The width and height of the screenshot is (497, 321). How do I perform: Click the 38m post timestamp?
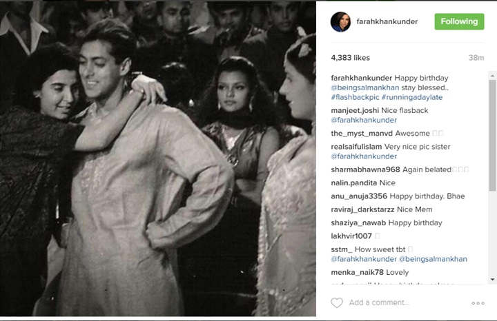coord(476,58)
